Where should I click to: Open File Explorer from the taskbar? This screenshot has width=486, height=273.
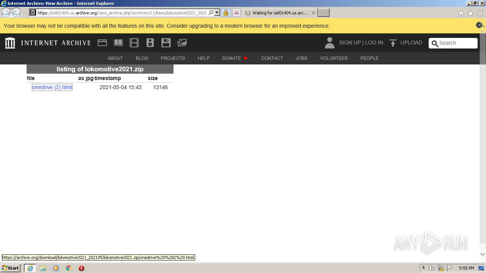coord(43,268)
